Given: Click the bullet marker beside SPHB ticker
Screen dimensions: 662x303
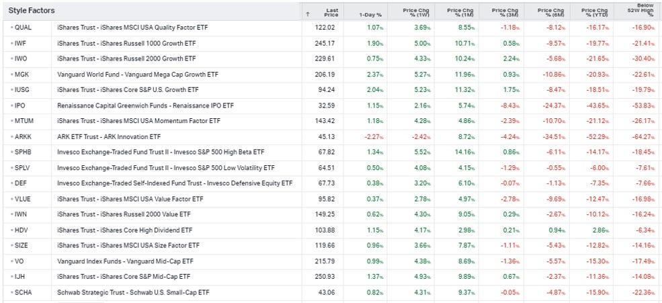Looking at the screenshot, I should pyautogui.click(x=12, y=153).
